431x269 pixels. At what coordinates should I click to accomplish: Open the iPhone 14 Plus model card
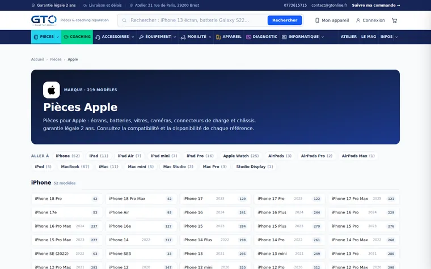tap(216, 240)
